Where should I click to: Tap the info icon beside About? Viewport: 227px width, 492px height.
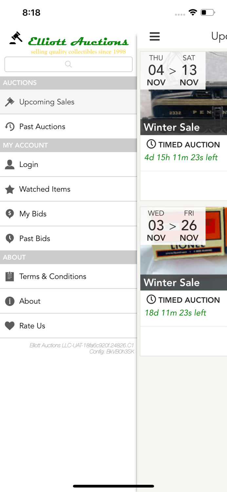pos(9,301)
